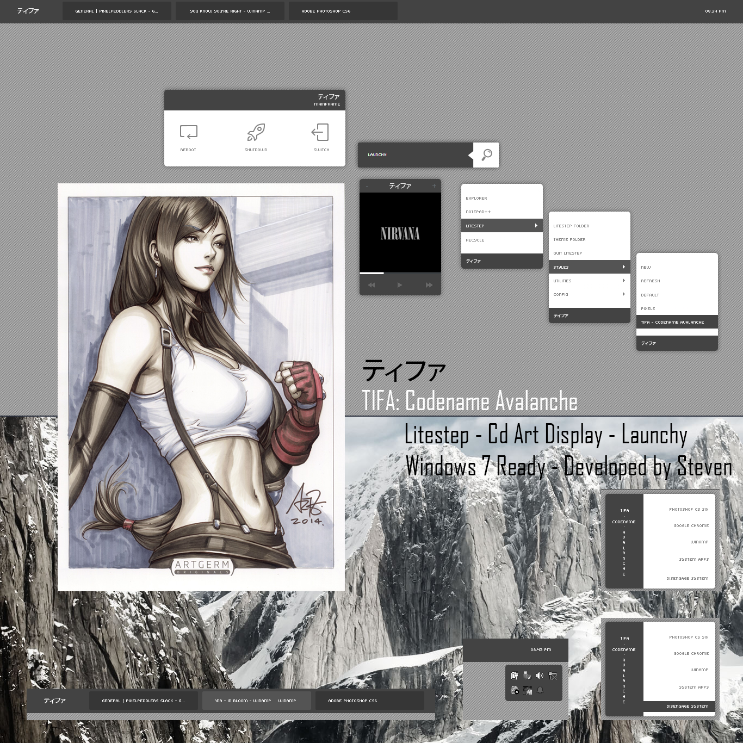The image size is (743, 743).
Task: Open Litestep Folder menu entry
Action: point(590,226)
